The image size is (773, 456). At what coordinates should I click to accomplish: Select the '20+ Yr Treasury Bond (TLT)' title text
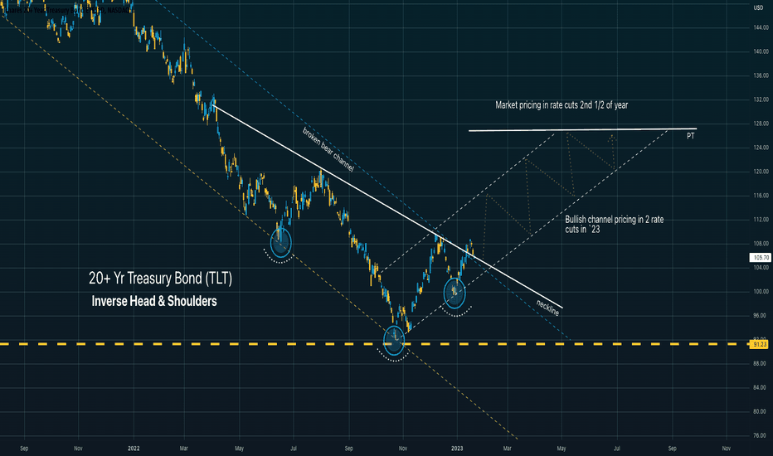(160, 278)
